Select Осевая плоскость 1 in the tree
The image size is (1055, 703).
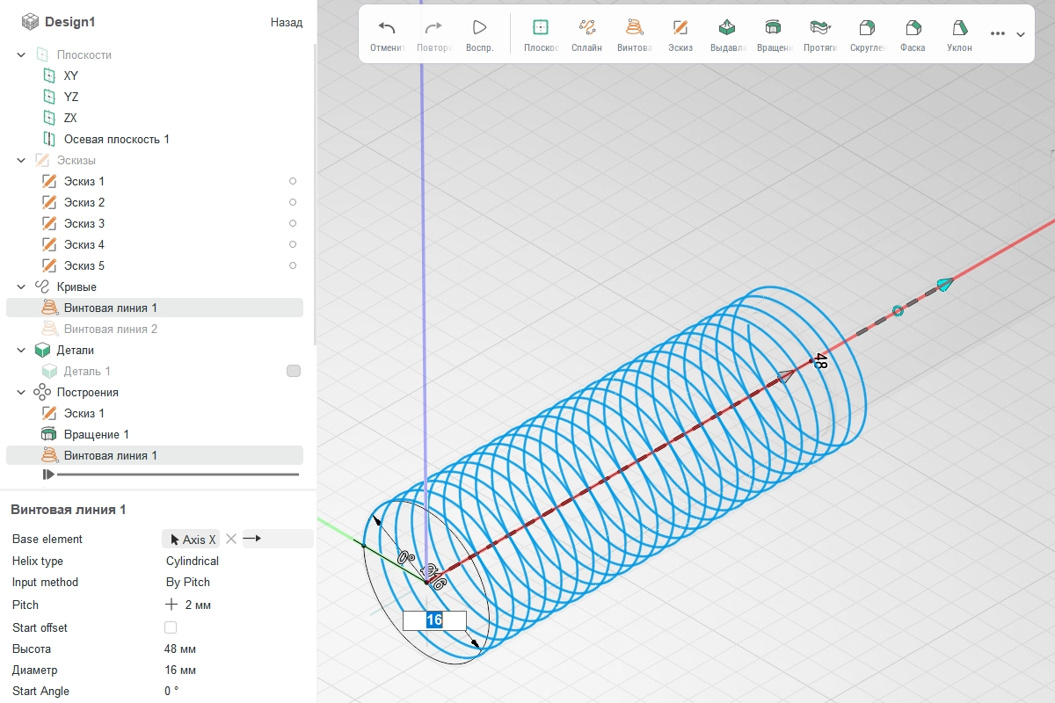click(x=116, y=139)
